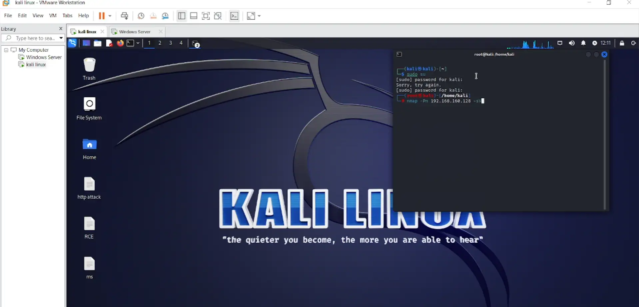Collapse the My Computer tree node
Image resolution: width=639 pixels, height=307 pixels.
click(6, 50)
